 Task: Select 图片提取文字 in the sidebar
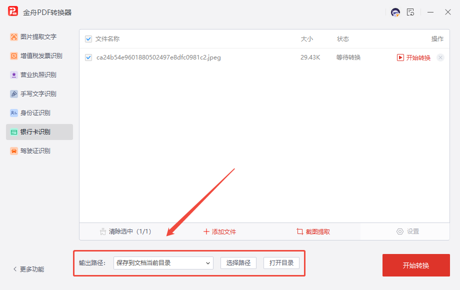[x=39, y=36]
